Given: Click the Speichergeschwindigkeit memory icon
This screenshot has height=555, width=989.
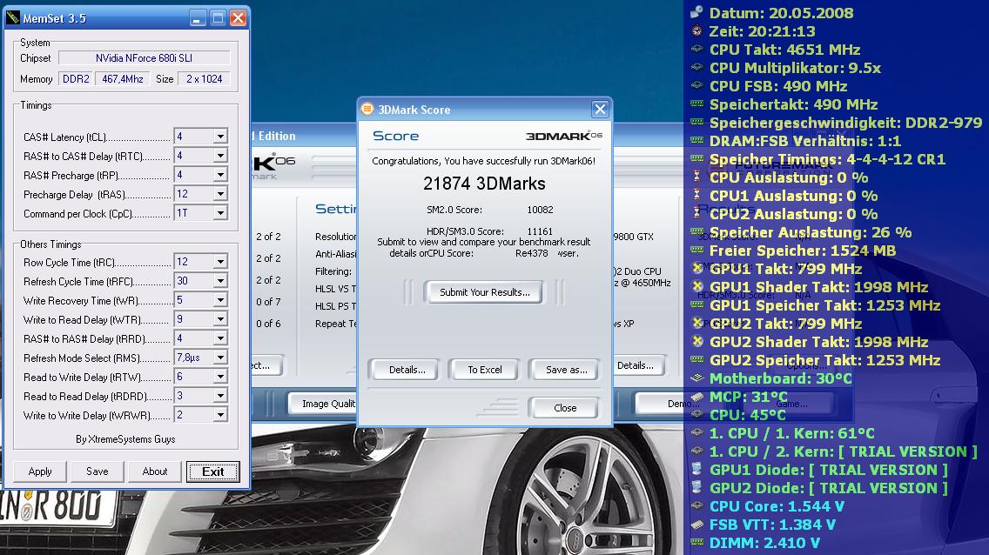Looking at the screenshot, I should coord(696,122).
